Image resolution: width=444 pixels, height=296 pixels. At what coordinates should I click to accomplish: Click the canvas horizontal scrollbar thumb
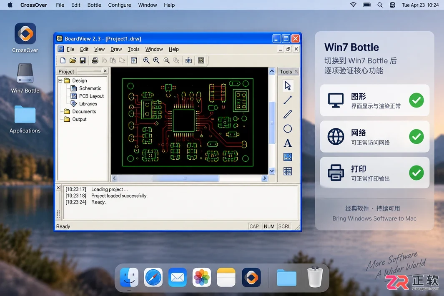point(186,178)
